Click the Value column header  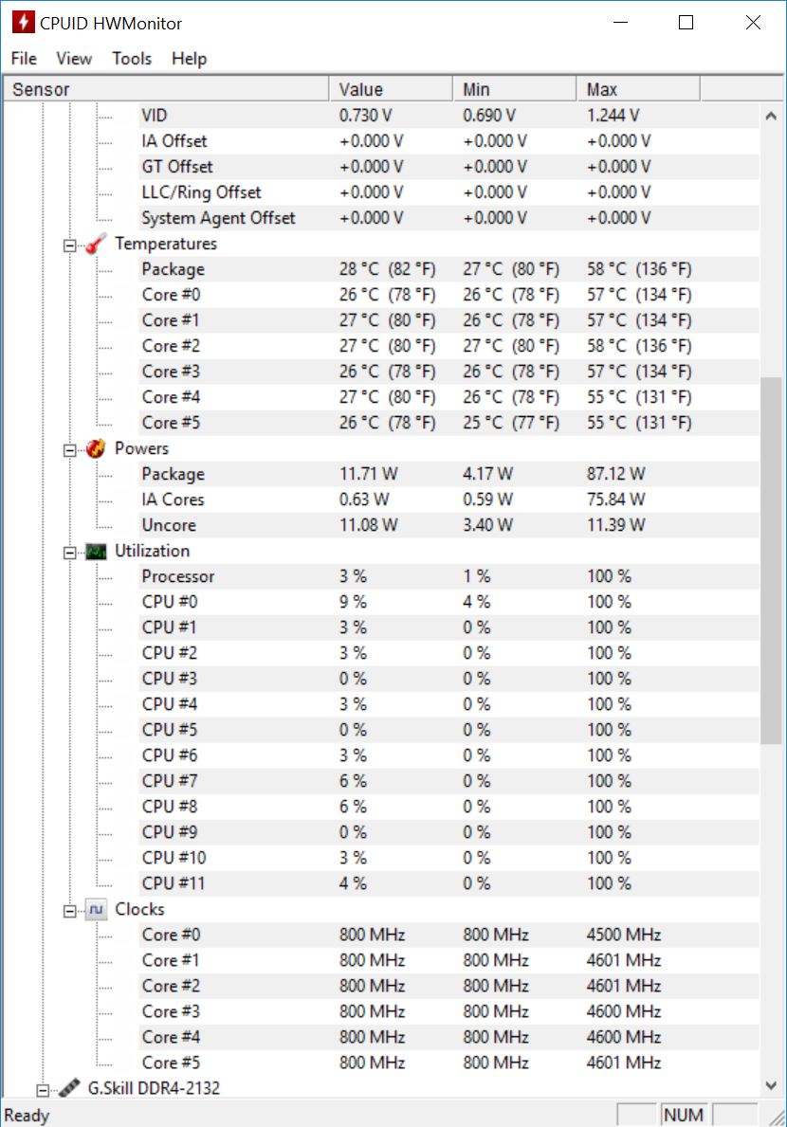coord(392,90)
